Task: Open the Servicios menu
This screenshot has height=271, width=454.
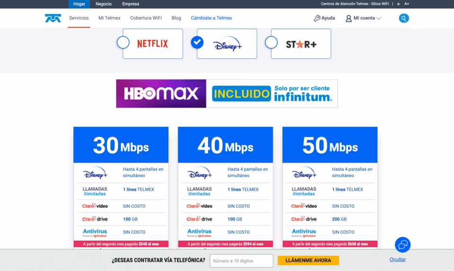Action: pyautogui.click(x=79, y=18)
